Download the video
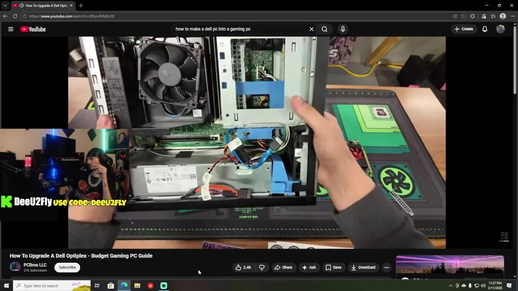The width and height of the screenshot is (518, 291). pyautogui.click(x=363, y=268)
